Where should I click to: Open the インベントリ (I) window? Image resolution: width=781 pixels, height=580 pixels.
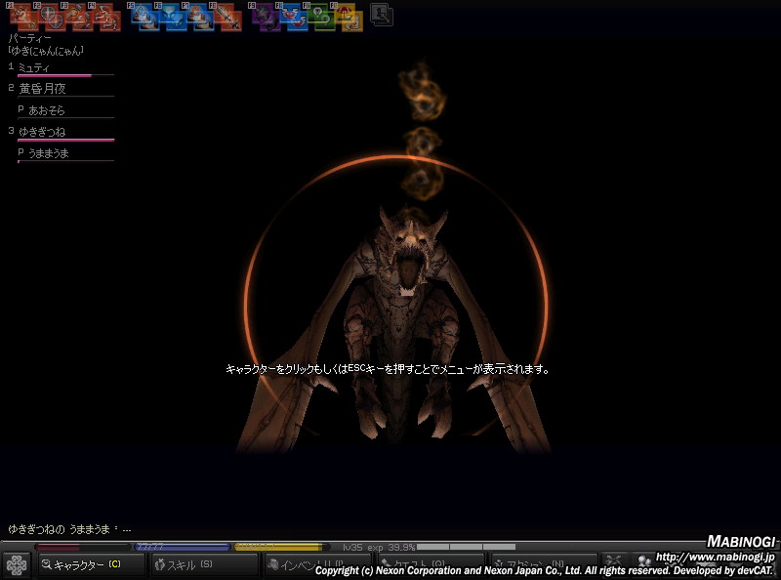pyautogui.click(x=318, y=564)
